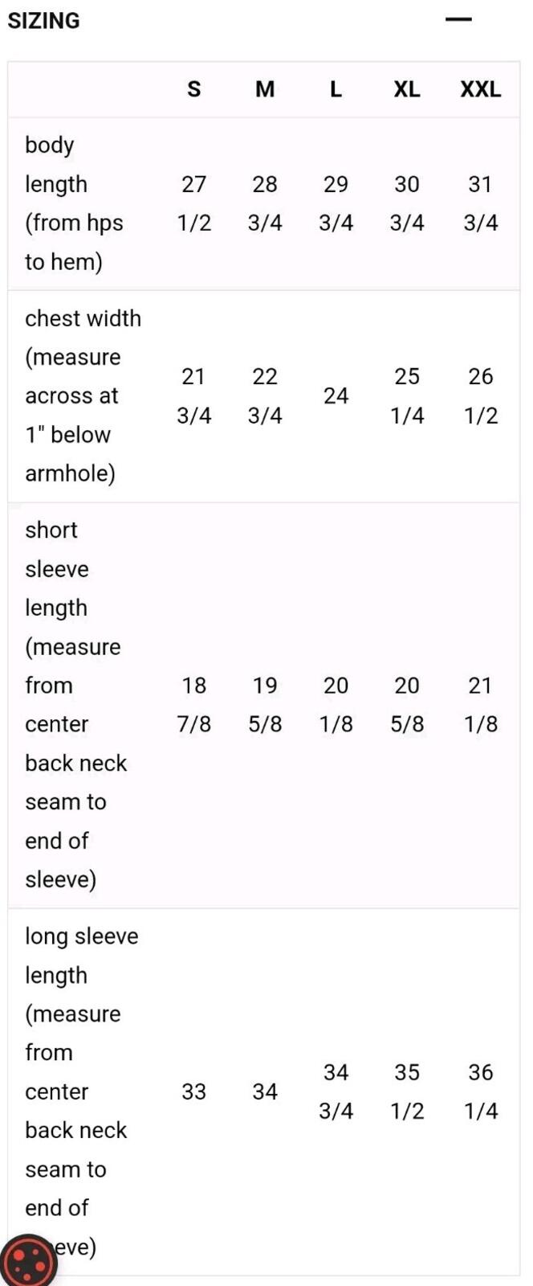Select the L size column header
Screen dimensions: 533x1286
point(336,89)
